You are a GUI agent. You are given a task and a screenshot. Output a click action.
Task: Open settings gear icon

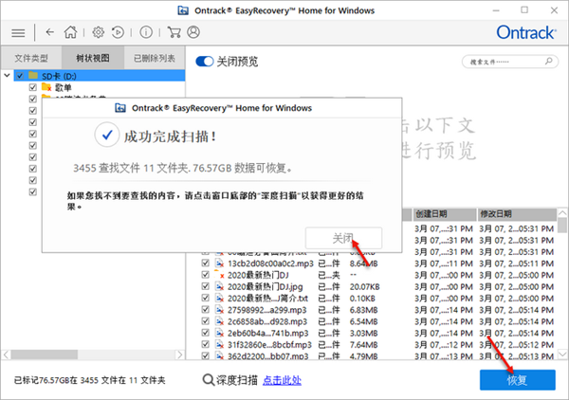tap(98, 32)
